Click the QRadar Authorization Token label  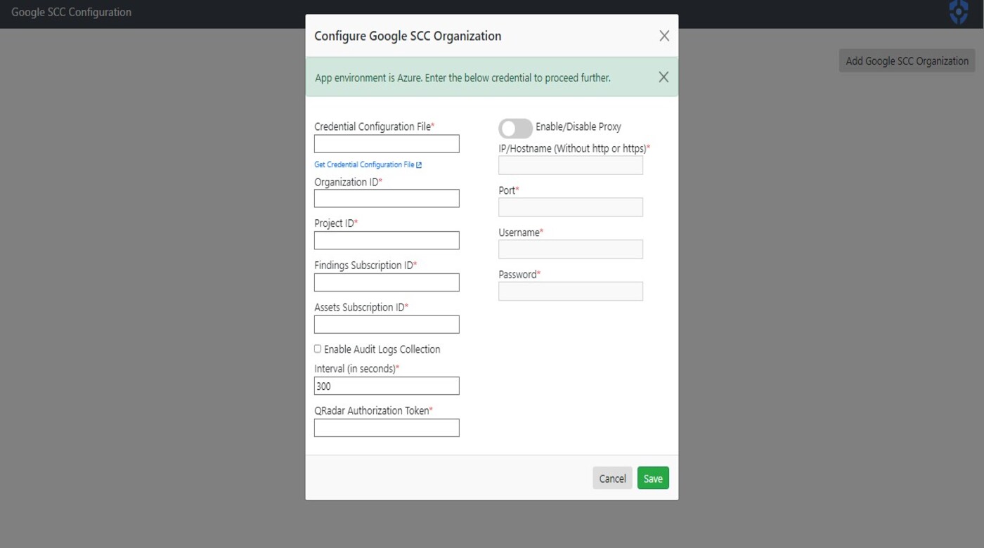coord(373,411)
